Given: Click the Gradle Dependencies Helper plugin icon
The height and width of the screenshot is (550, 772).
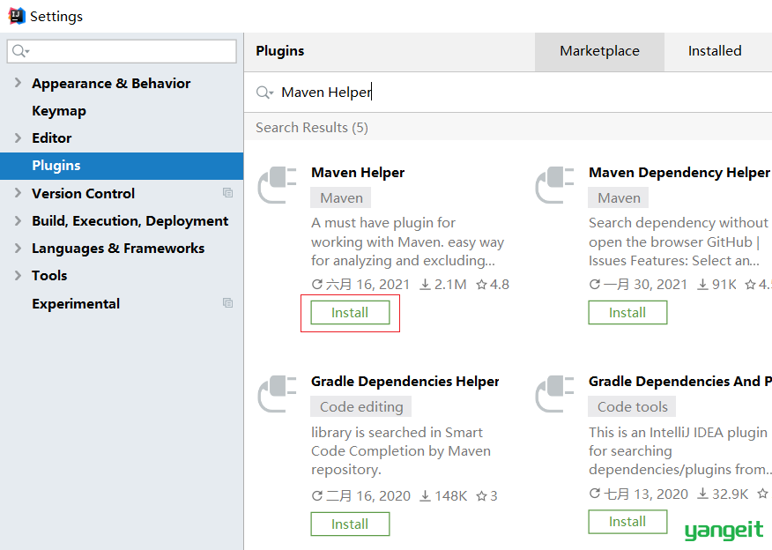Looking at the screenshot, I should tap(278, 393).
